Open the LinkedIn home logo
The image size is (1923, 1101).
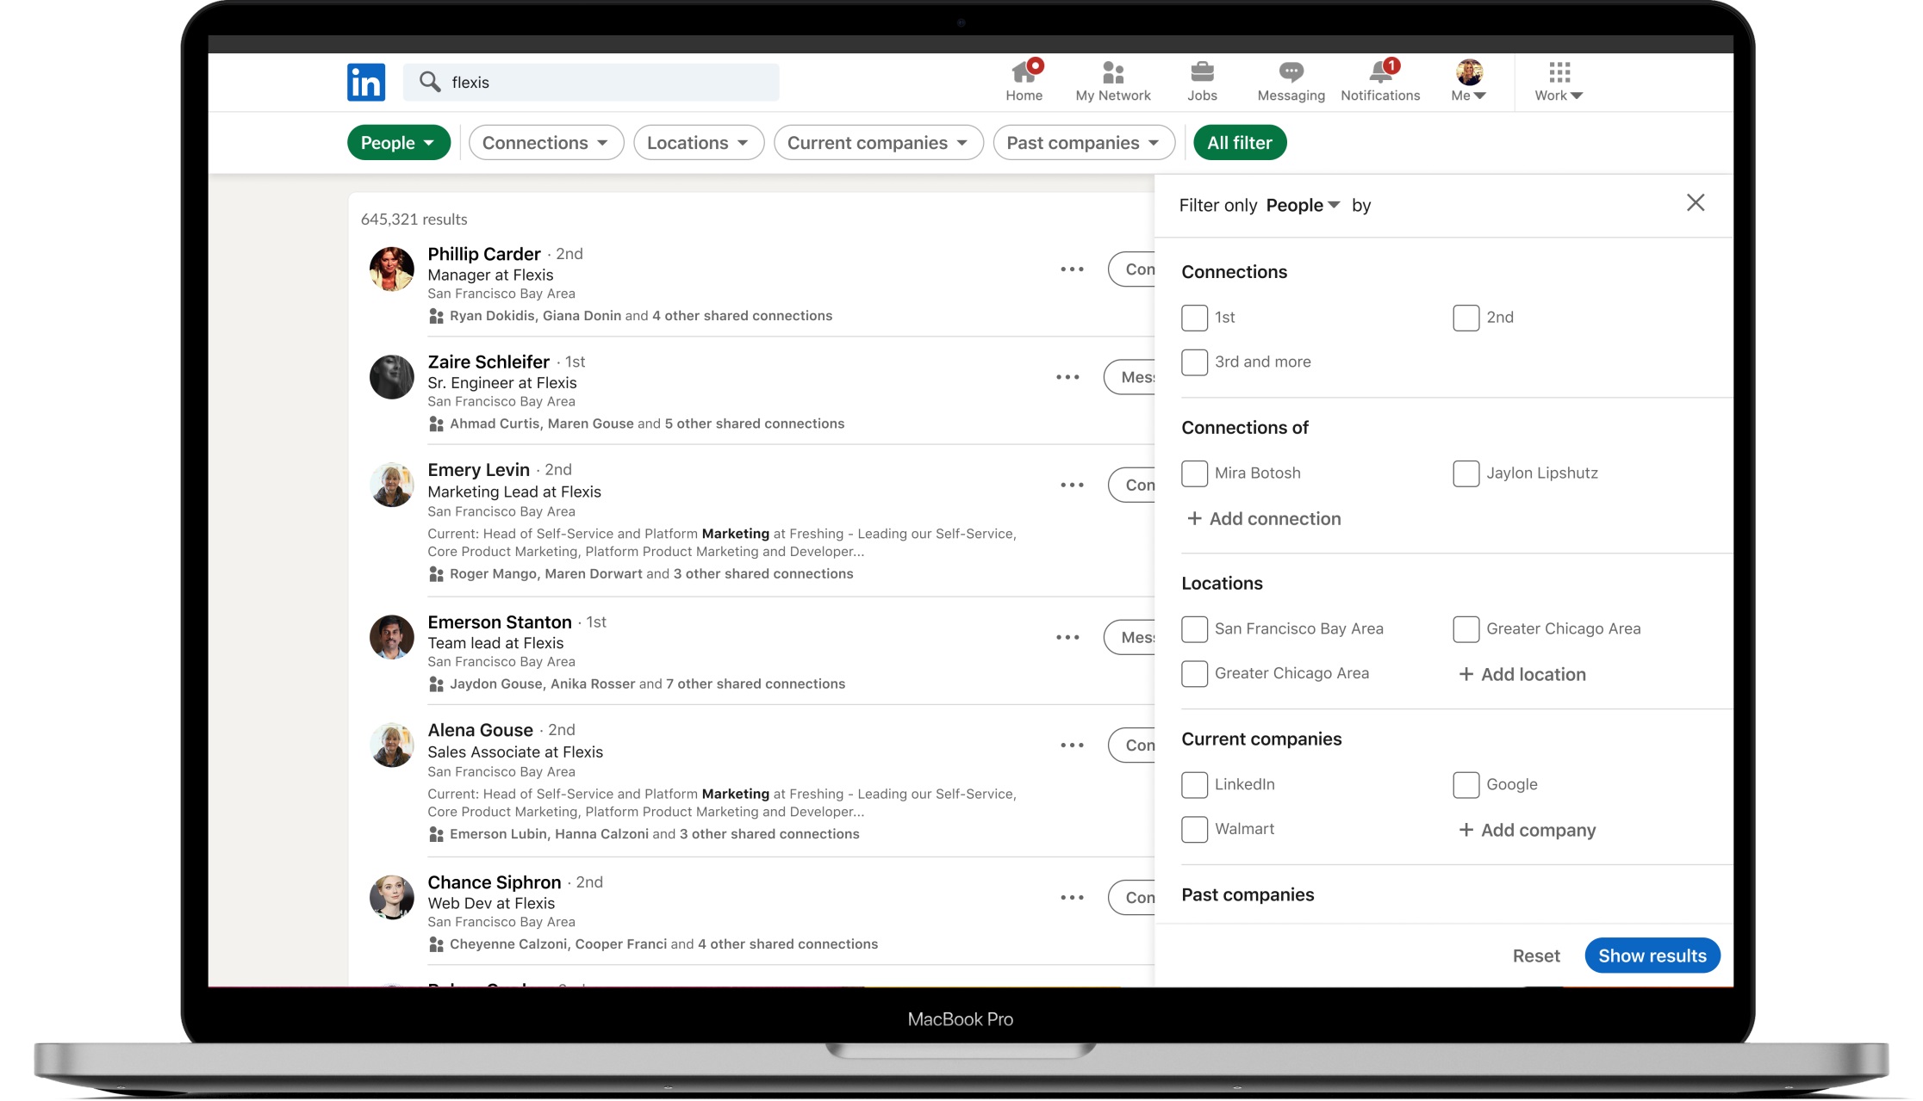(366, 83)
